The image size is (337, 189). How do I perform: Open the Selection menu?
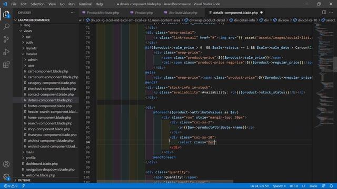click(x=37, y=4)
